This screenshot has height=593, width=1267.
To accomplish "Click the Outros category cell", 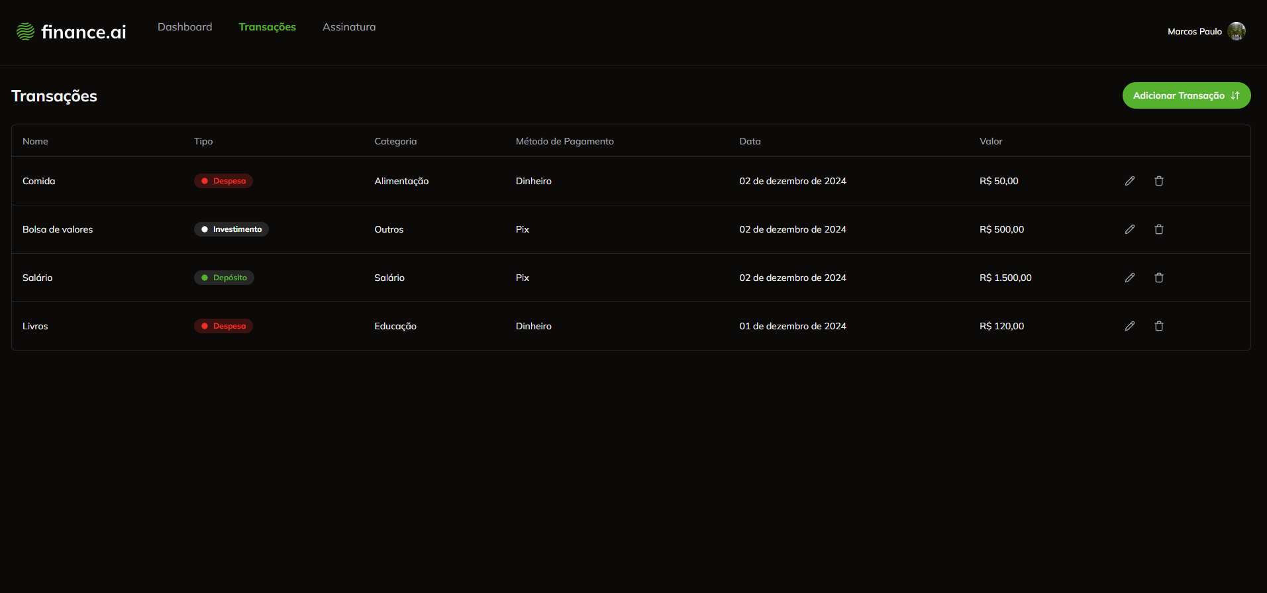I will 389,229.
